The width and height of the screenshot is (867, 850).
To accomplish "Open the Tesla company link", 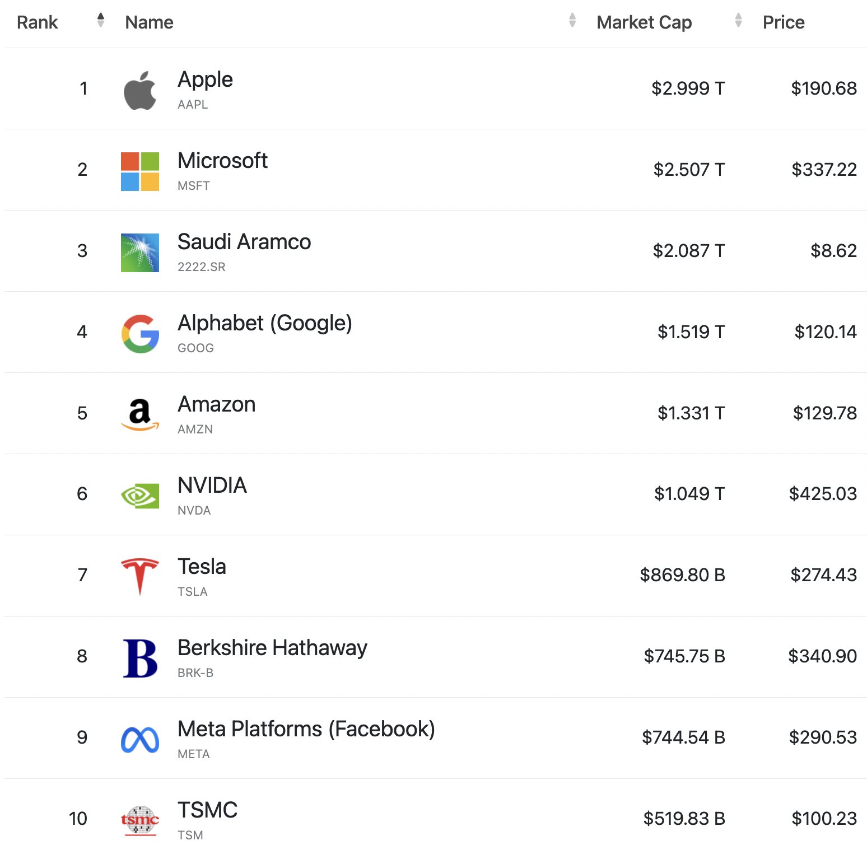I will click(x=202, y=567).
